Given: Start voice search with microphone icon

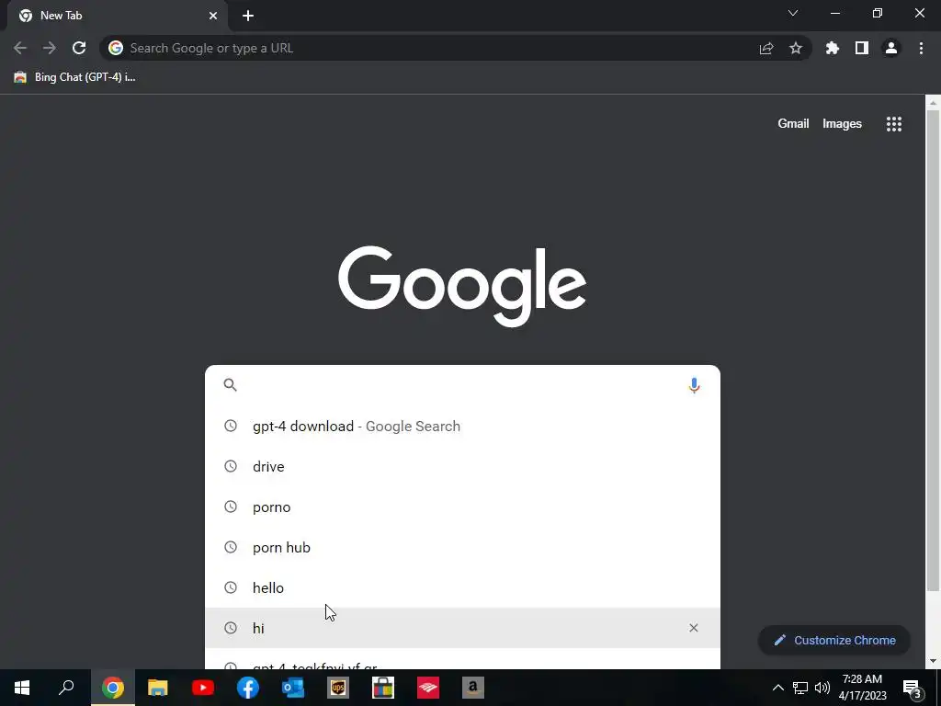Looking at the screenshot, I should point(695,385).
